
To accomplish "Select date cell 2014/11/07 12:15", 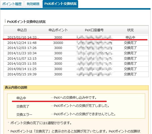I will coord(22,59).
